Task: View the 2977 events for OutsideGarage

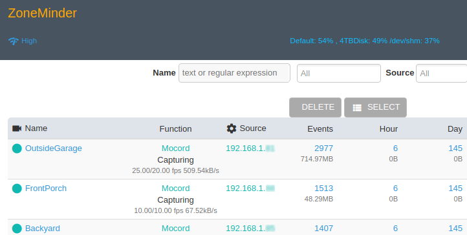Action: click(324, 148)
